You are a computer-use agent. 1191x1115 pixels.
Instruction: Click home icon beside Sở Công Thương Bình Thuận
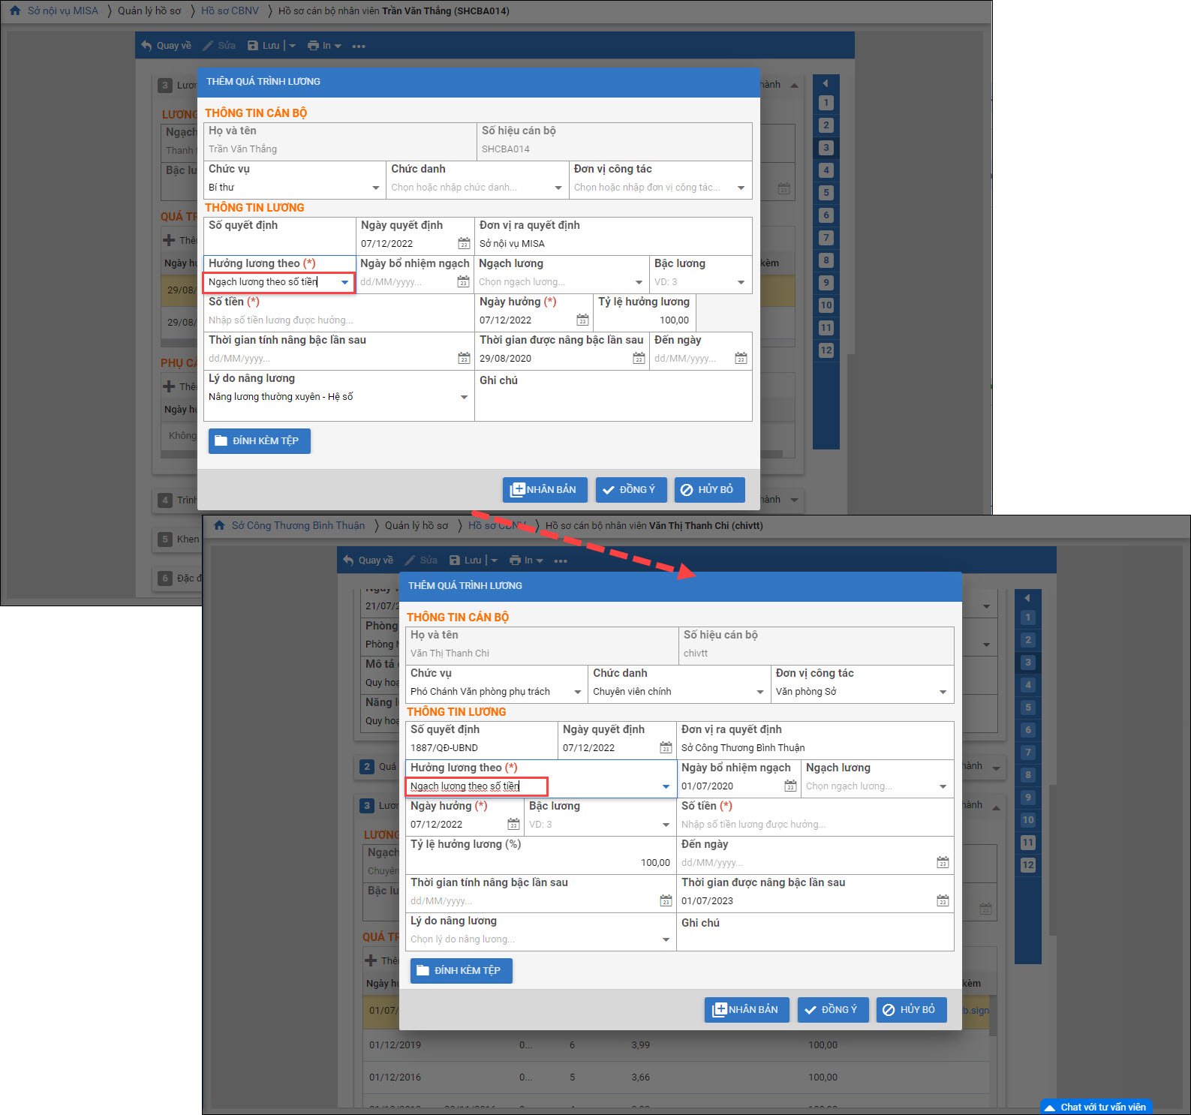219,525
